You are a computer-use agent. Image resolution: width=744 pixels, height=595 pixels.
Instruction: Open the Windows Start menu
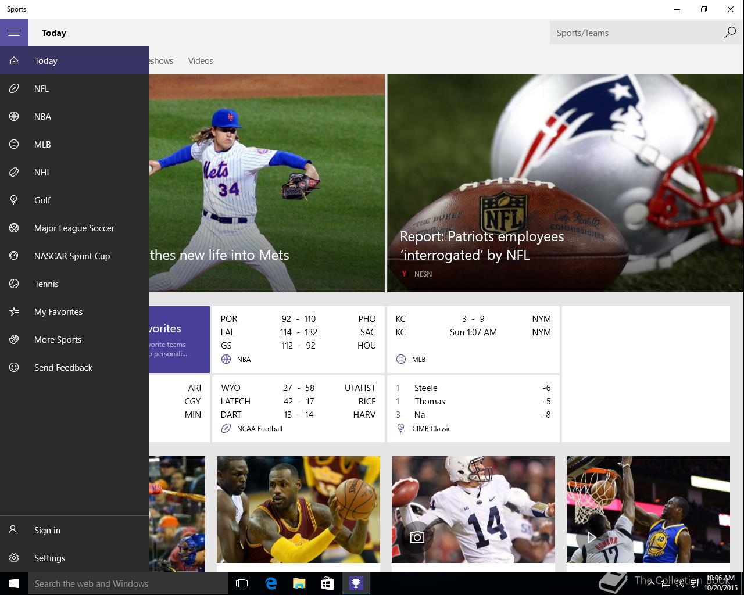[14, 583]
